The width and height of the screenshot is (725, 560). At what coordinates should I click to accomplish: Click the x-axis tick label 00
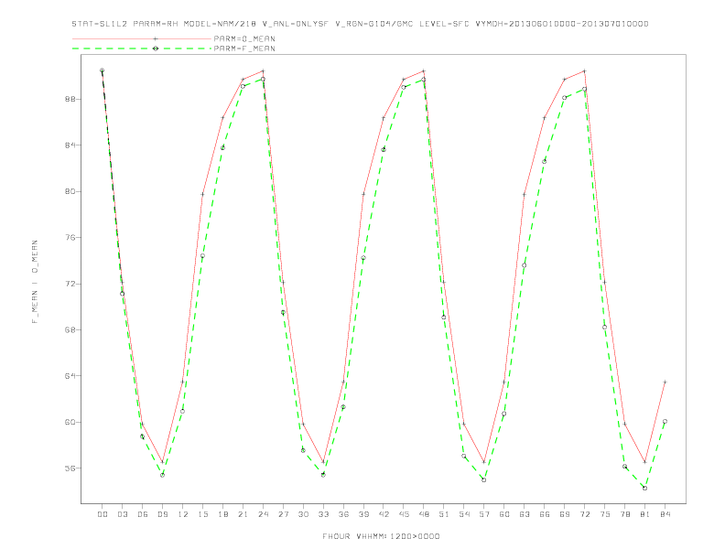click(103, 514)
